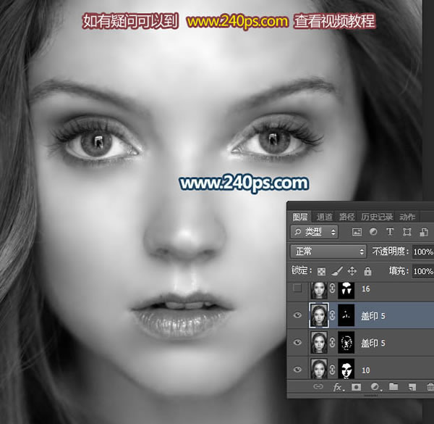Filter layers by adjustment layers icon

click(x=373, y=232)
